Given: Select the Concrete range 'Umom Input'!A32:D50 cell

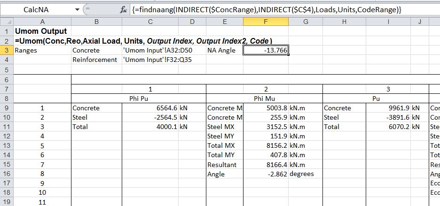Looking at the screenshot, I should 150,51.
